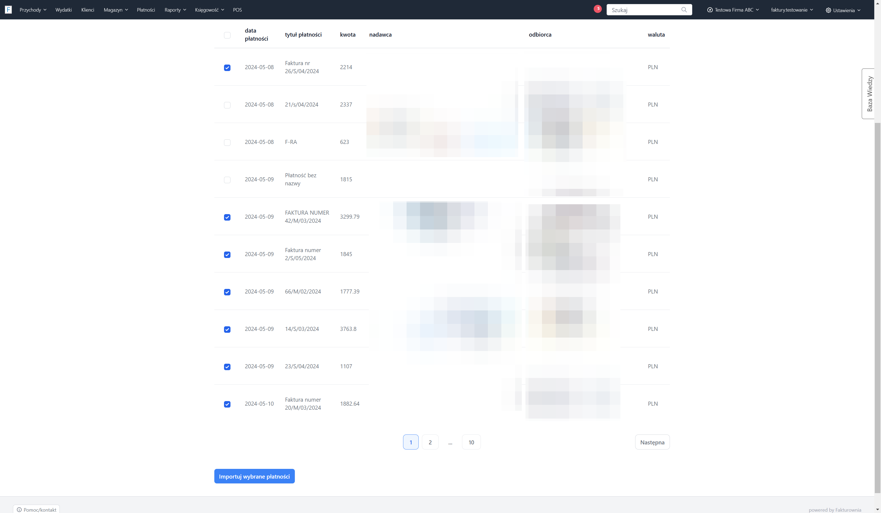
Task: Open the Wydatki menu item
Action: (64, 10)
